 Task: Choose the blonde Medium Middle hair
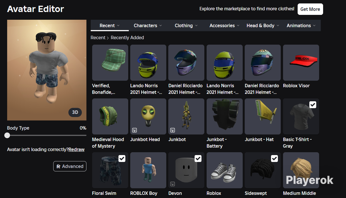click(x=301, y=170)
